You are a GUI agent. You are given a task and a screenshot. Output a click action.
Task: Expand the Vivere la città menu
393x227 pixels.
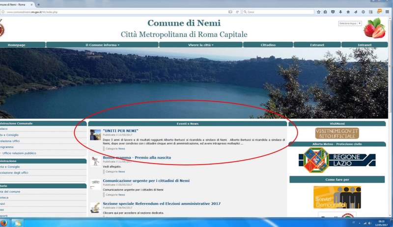tap(200, 45)
